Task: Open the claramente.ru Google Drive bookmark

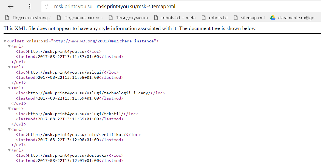Action: [x=293, y=18]
